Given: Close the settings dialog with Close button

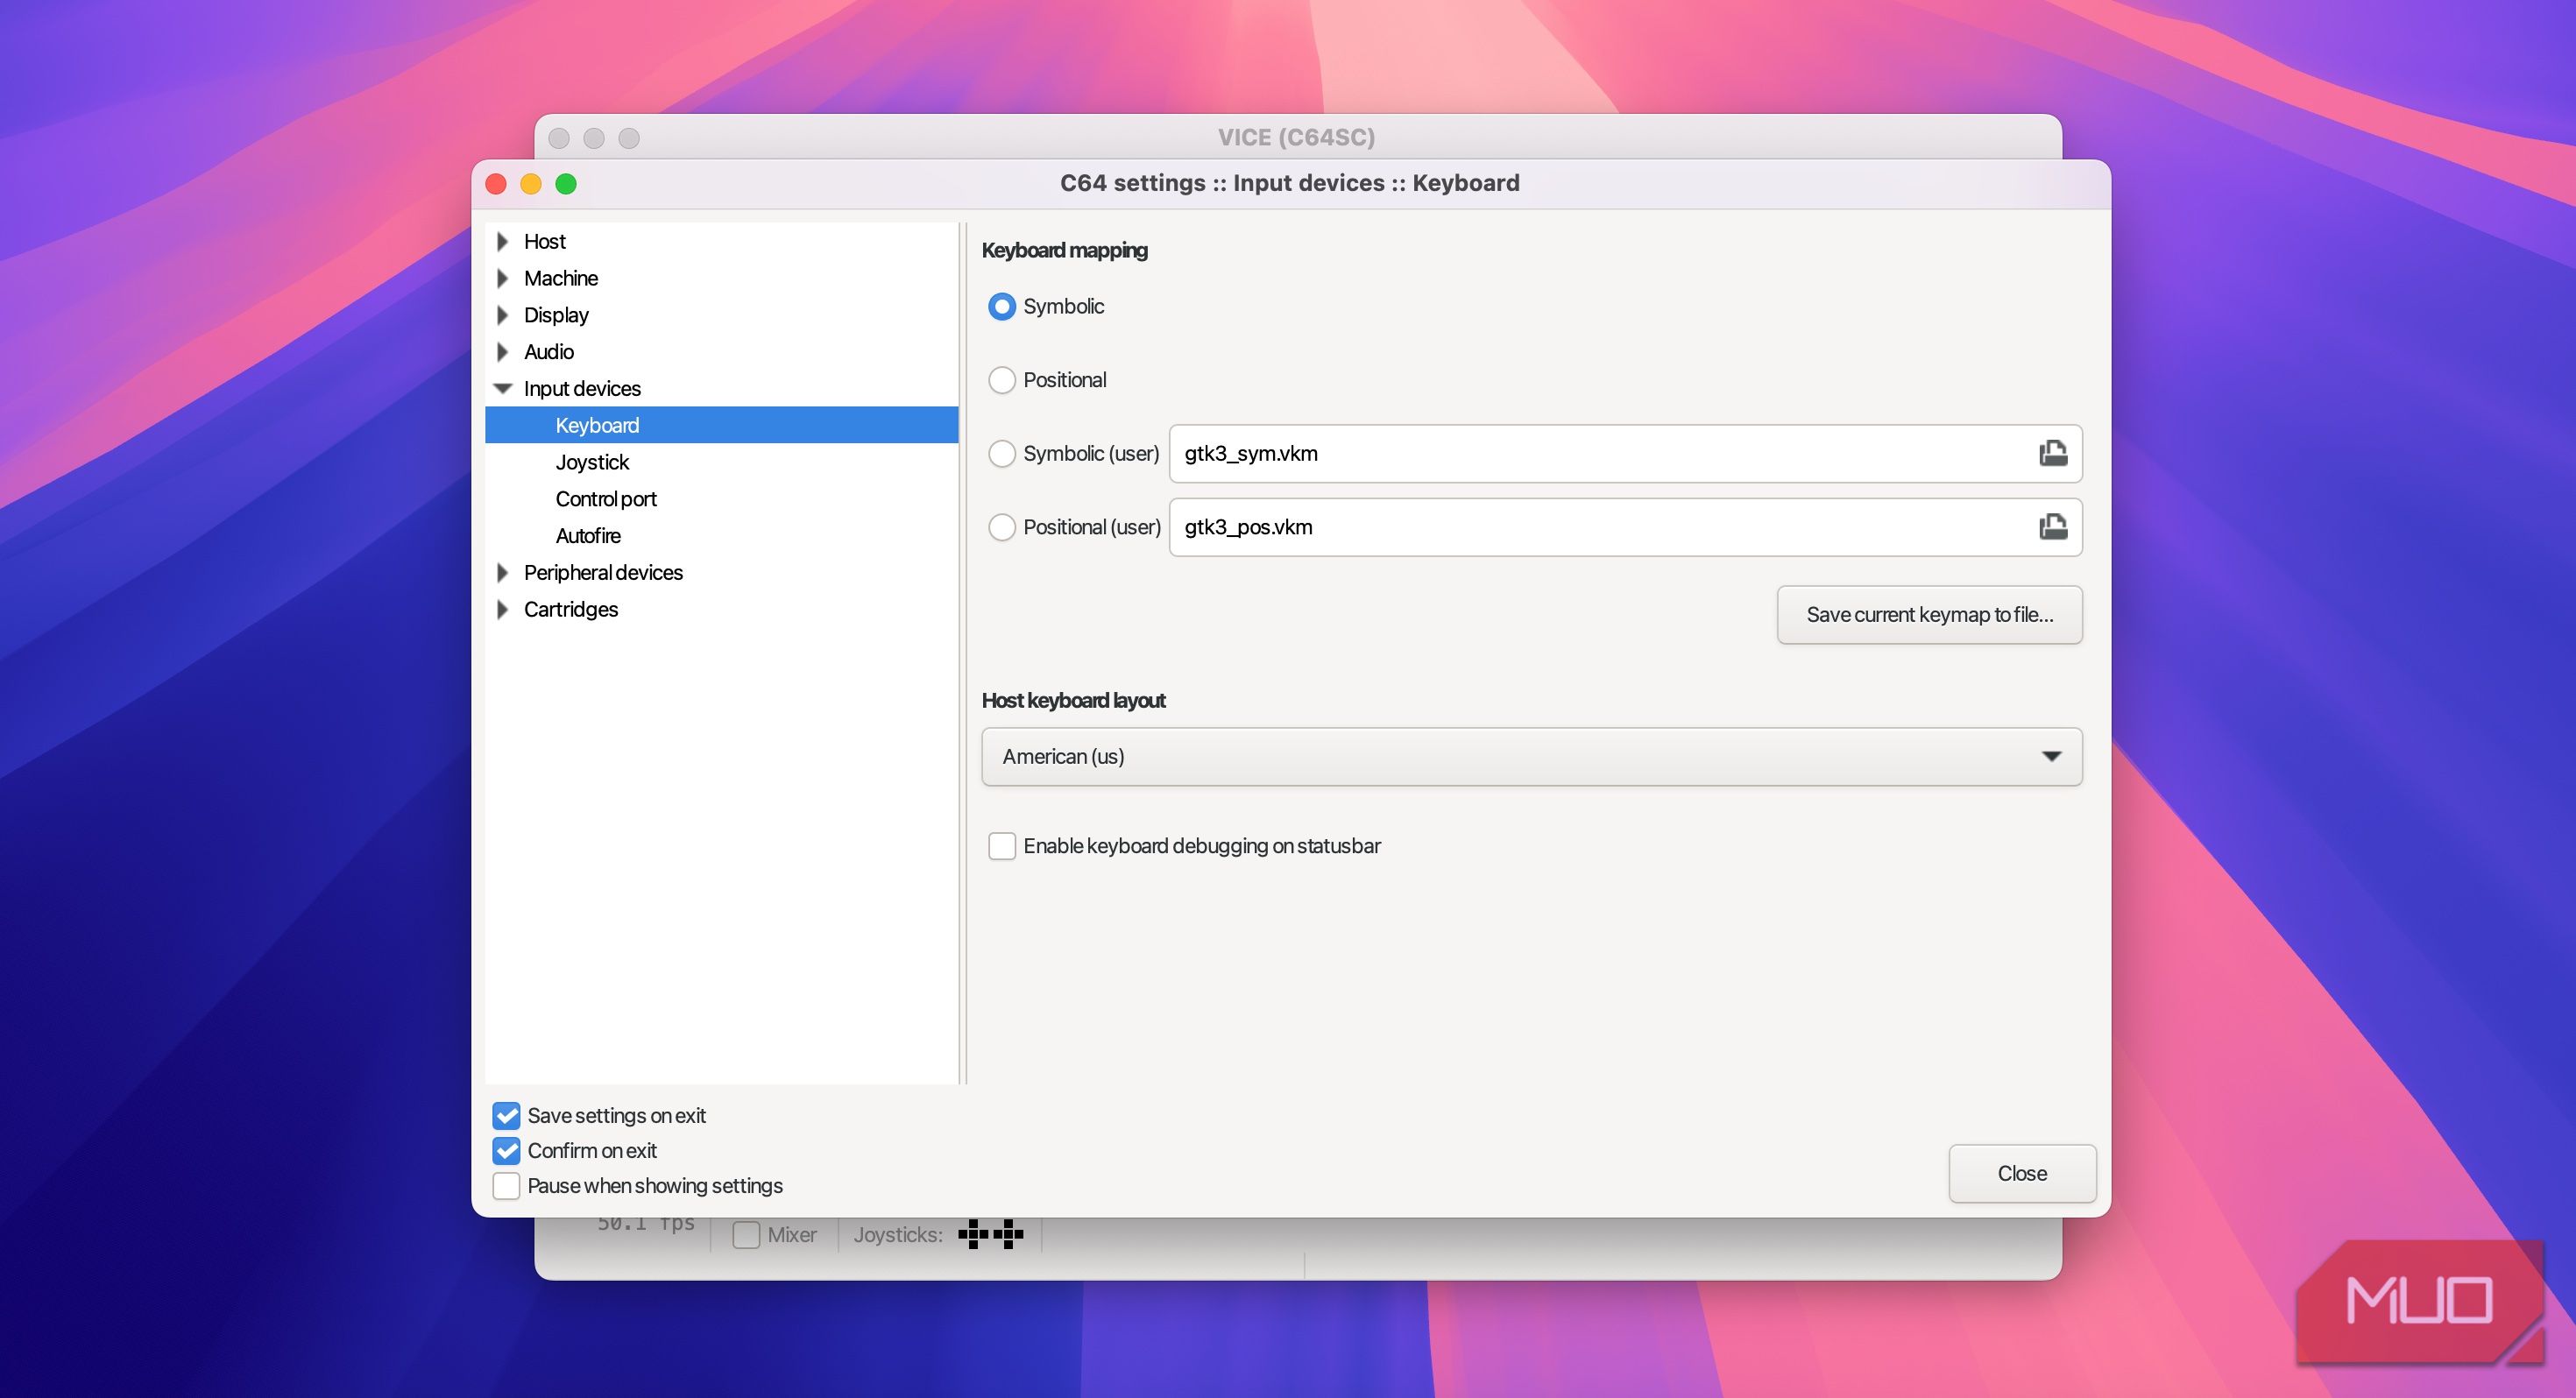Looking at the screenshot, I should pos(2021,1173).
